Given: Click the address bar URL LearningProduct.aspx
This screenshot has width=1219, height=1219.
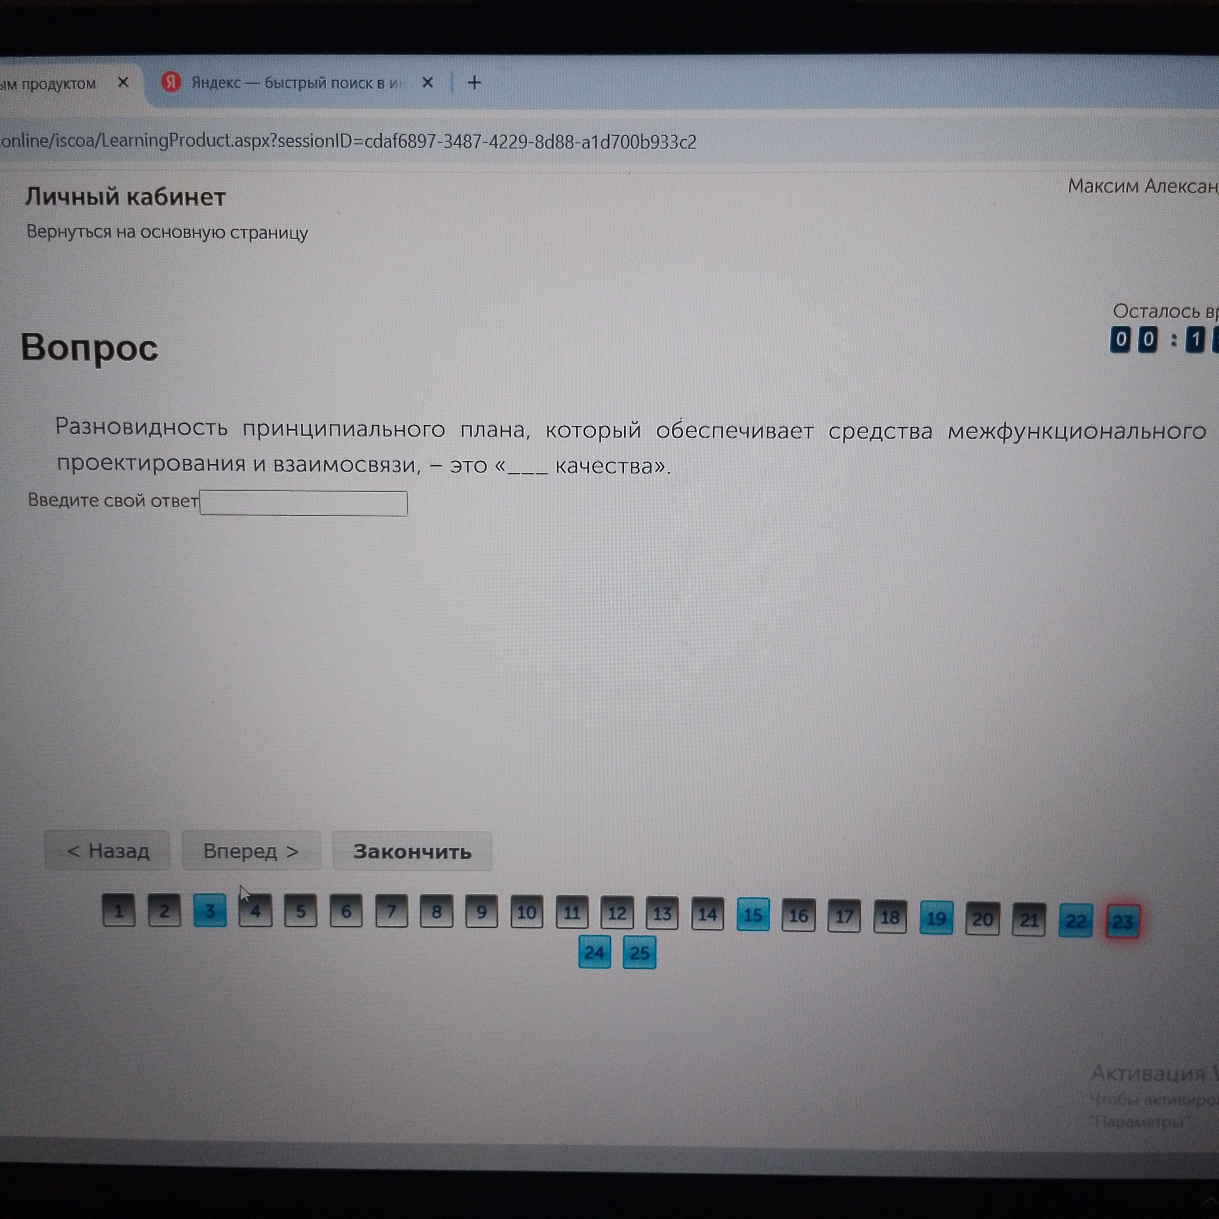Looking at the screenshot, I should click(348, 141).
